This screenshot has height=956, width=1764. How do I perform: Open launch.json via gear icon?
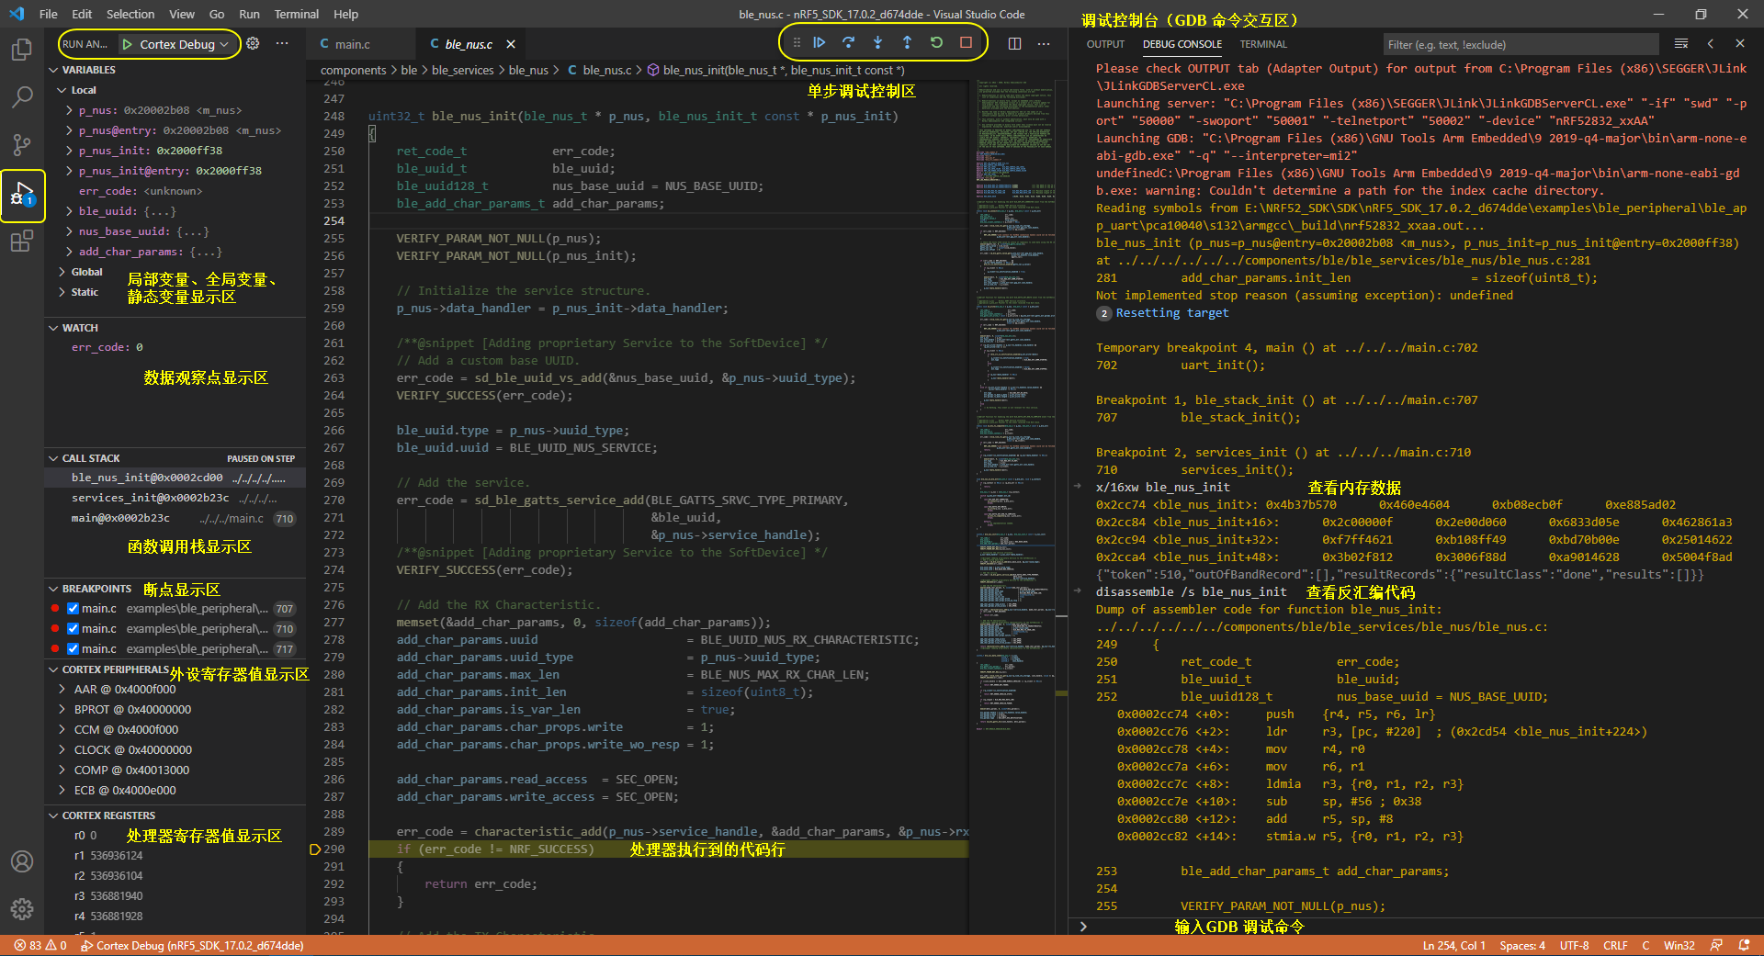(x=253, y=43)
